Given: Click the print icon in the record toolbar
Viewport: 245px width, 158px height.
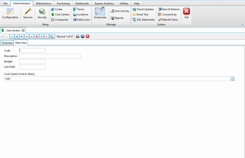Looking at the screenshot, I should 78,37.
